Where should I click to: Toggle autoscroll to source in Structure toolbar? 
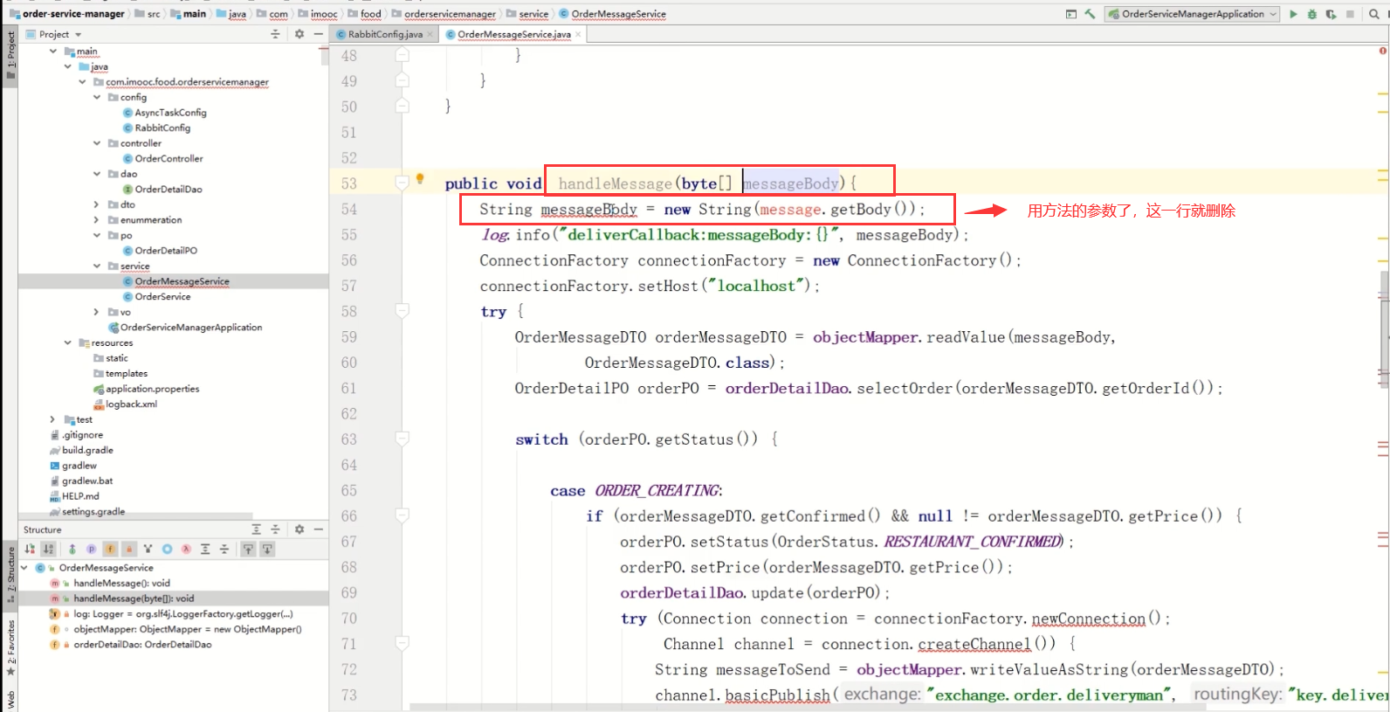pos(248,549)
